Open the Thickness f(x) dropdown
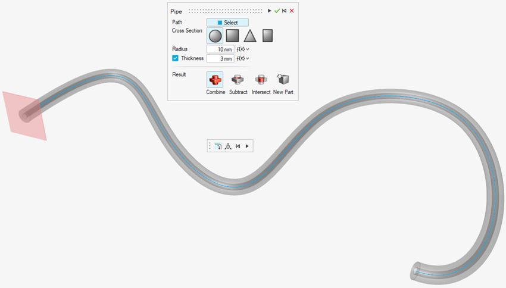Image resolution: width=506 pixels, height=288 pixels. pos(243,58)
